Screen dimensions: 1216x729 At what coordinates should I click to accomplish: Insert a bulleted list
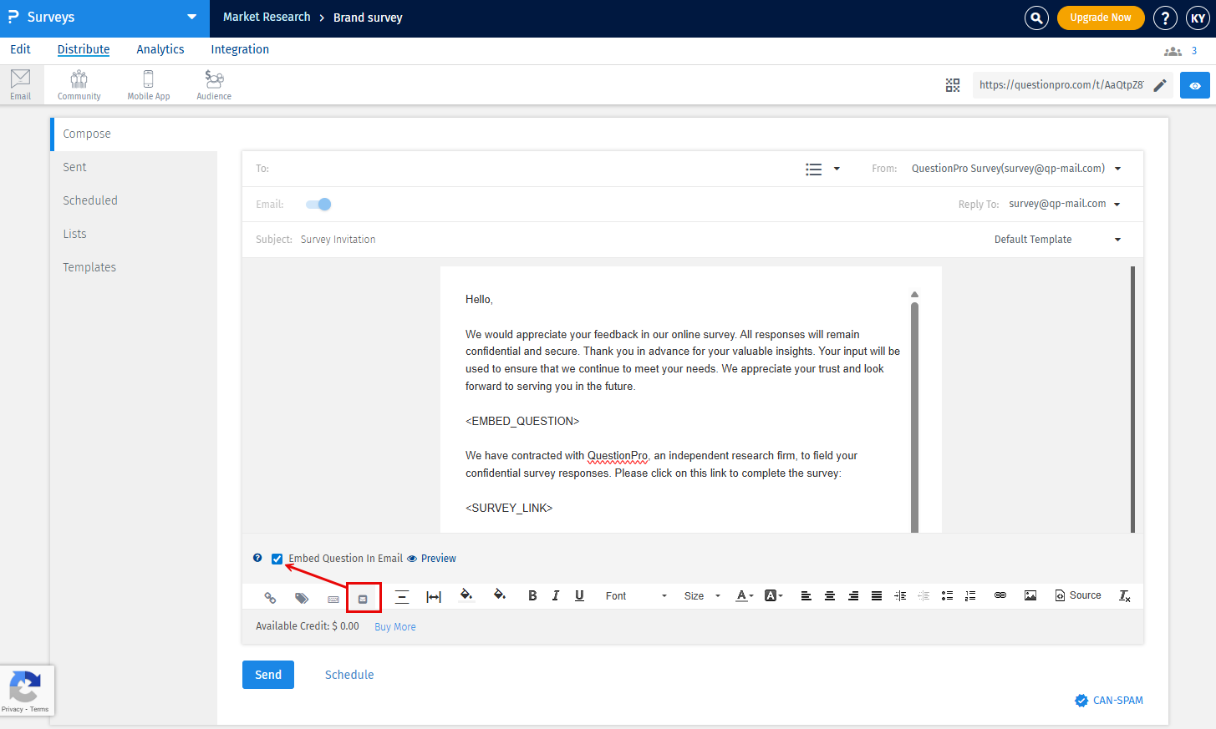coord(947,595)
